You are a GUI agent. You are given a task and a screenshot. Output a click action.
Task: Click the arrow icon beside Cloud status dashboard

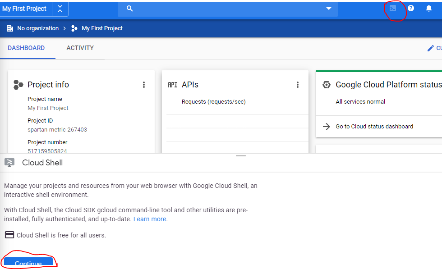click(x=327, y=127)
